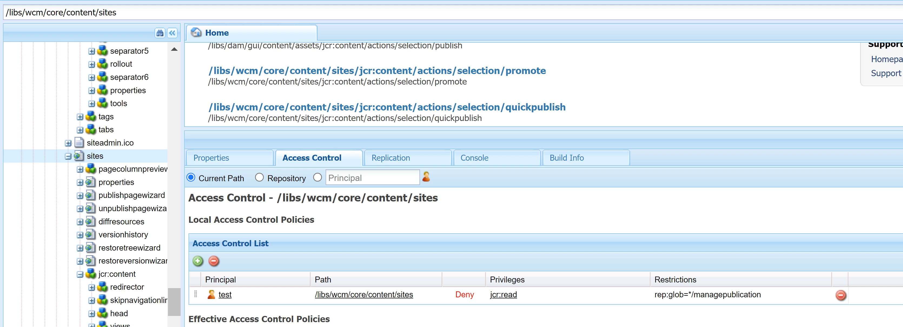Select the Current Path radio button
The image size is (903, 327).
tap(191, 177)
